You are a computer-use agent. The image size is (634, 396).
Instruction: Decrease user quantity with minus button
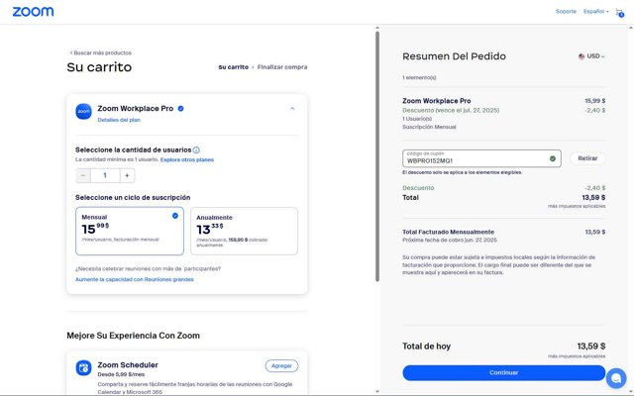84,175
